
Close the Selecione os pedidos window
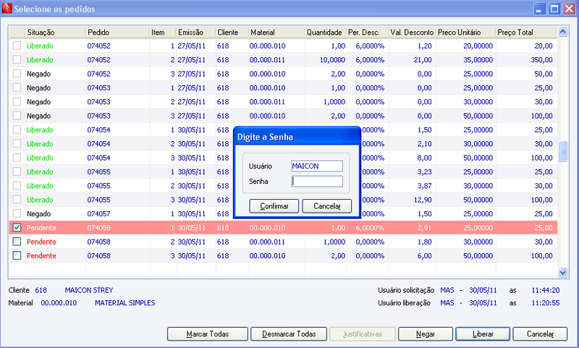569,9
